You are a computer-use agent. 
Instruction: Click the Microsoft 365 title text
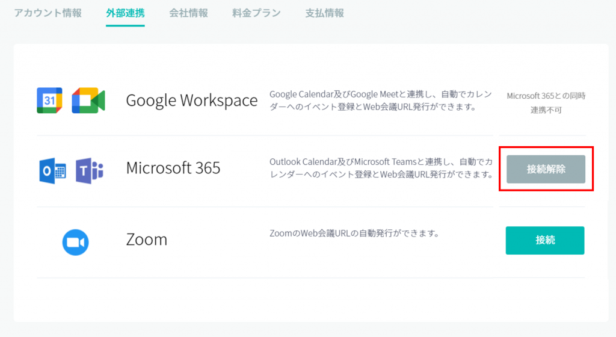pyautogui.click(x=173, y=168)
